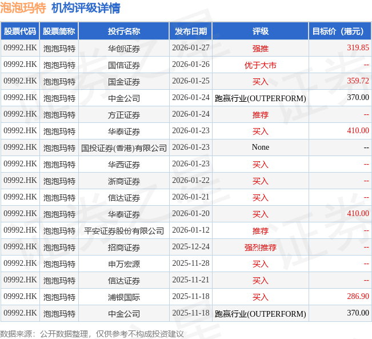Click 华泰证券 in the 2026-01-20 row
Screen dimensions: 372x339
124,214
